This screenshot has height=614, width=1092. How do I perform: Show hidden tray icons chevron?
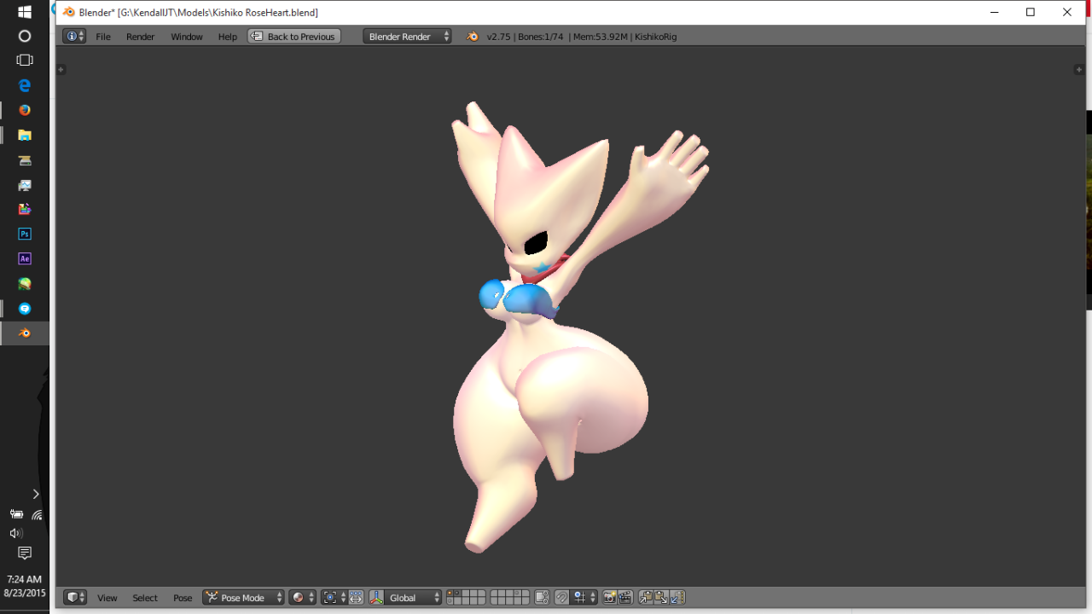[x=36, y=494]
